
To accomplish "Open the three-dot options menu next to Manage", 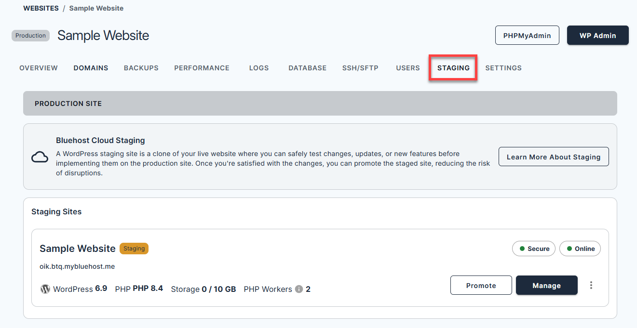I will [x=591, y=285].
